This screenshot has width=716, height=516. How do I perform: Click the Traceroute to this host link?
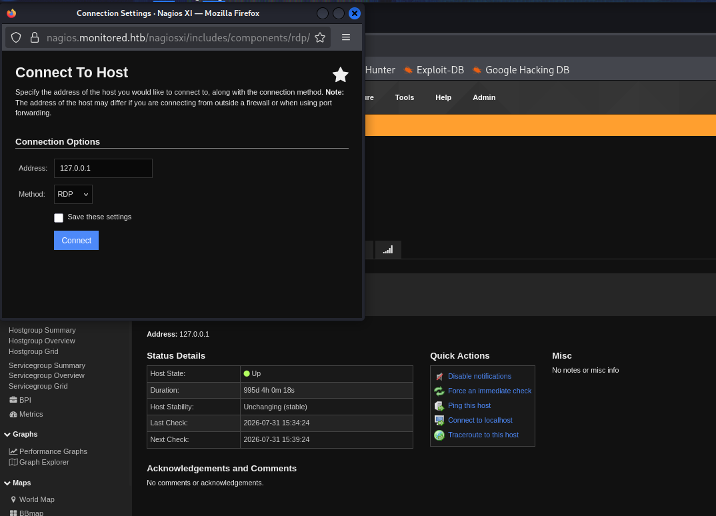coord(483,435)
